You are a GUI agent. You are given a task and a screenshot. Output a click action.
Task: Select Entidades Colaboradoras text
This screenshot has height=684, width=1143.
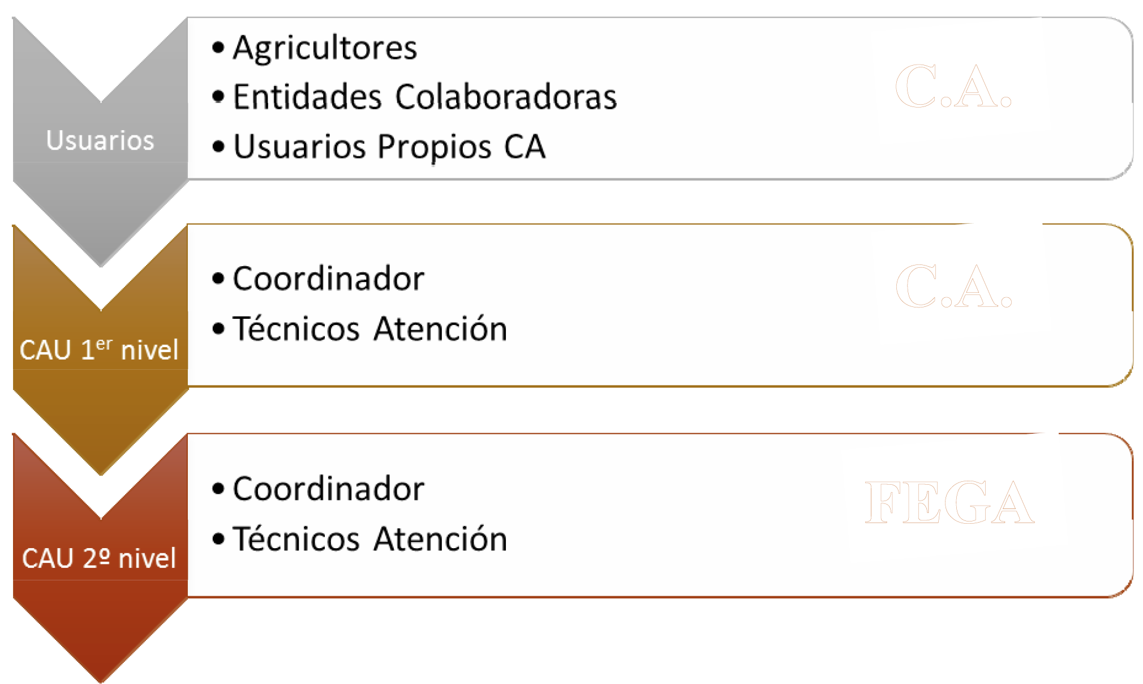coord(425,97)
